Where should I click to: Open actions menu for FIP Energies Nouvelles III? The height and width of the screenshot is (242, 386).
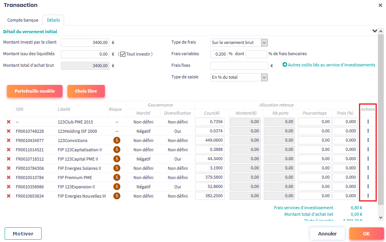pos(368,196)
